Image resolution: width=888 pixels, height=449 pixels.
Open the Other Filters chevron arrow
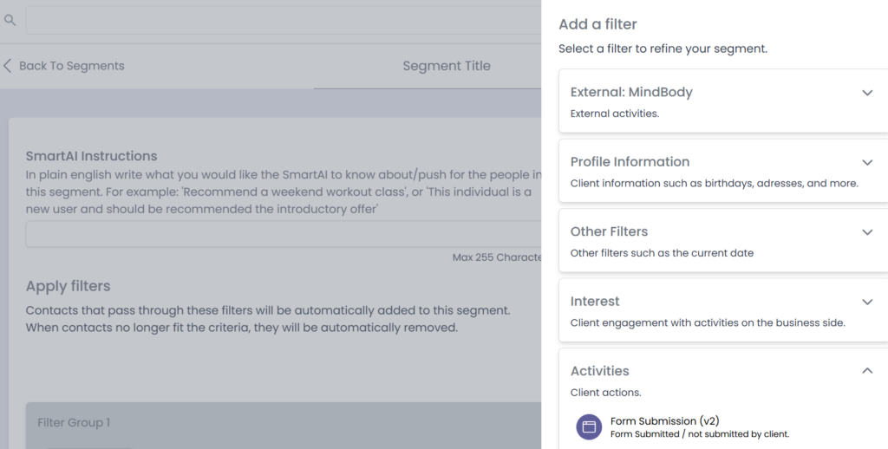coord(866,232)
